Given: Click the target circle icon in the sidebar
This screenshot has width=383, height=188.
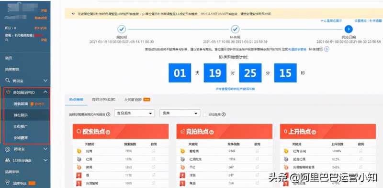Looking at the screenshot, I should click(x=8, y=149).
